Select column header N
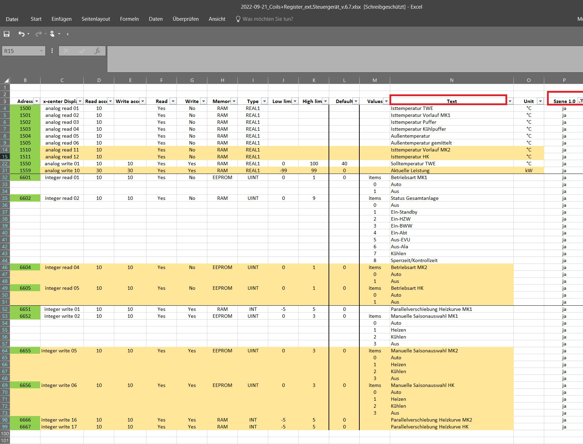Image resolution: width=583 pixels, height=444 pixels. pos(451,80)
